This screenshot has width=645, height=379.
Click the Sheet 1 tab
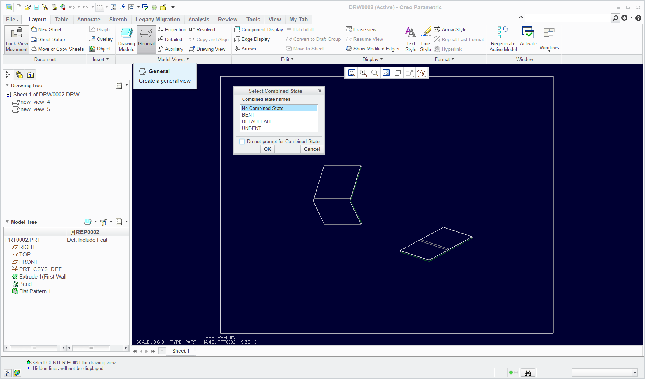coord(181,351)
